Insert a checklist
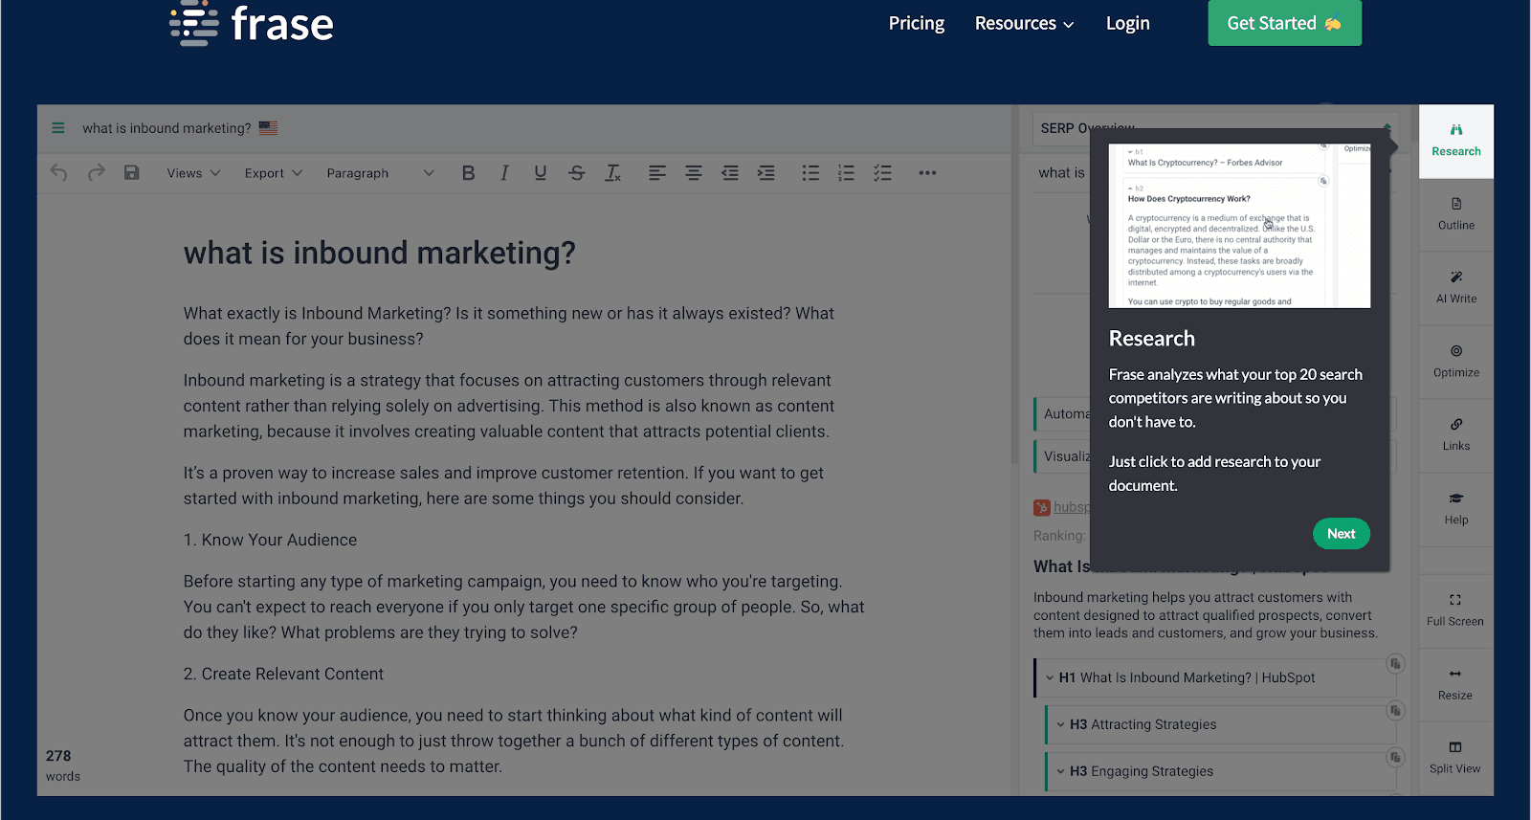This screenshot has height=820, width=1531. (882, 173)
